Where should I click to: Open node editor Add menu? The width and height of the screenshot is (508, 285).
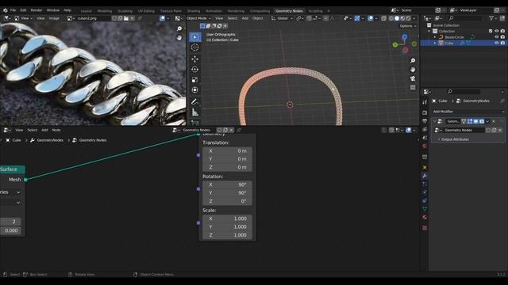[x=44, y=130]
